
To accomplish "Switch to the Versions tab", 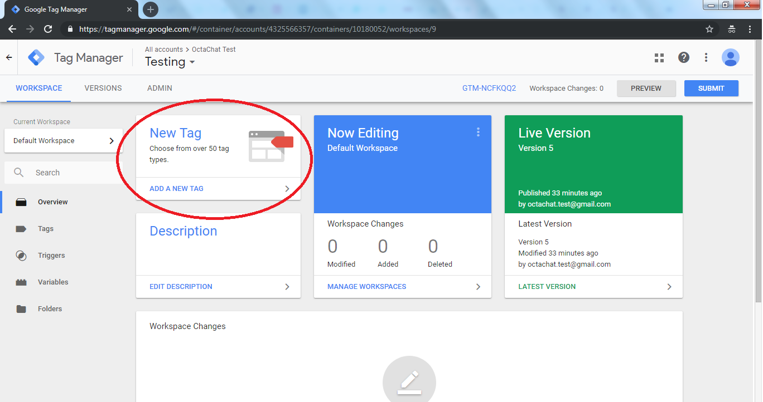I will (103, 88).
